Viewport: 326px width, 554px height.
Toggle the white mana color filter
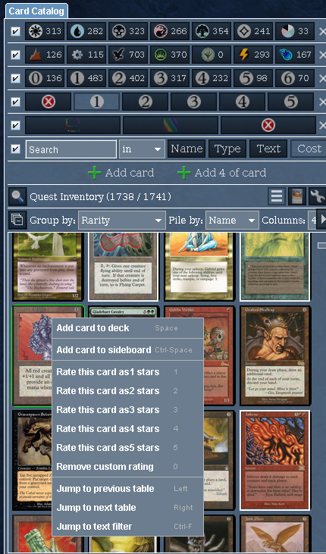[x=45, y=31]
